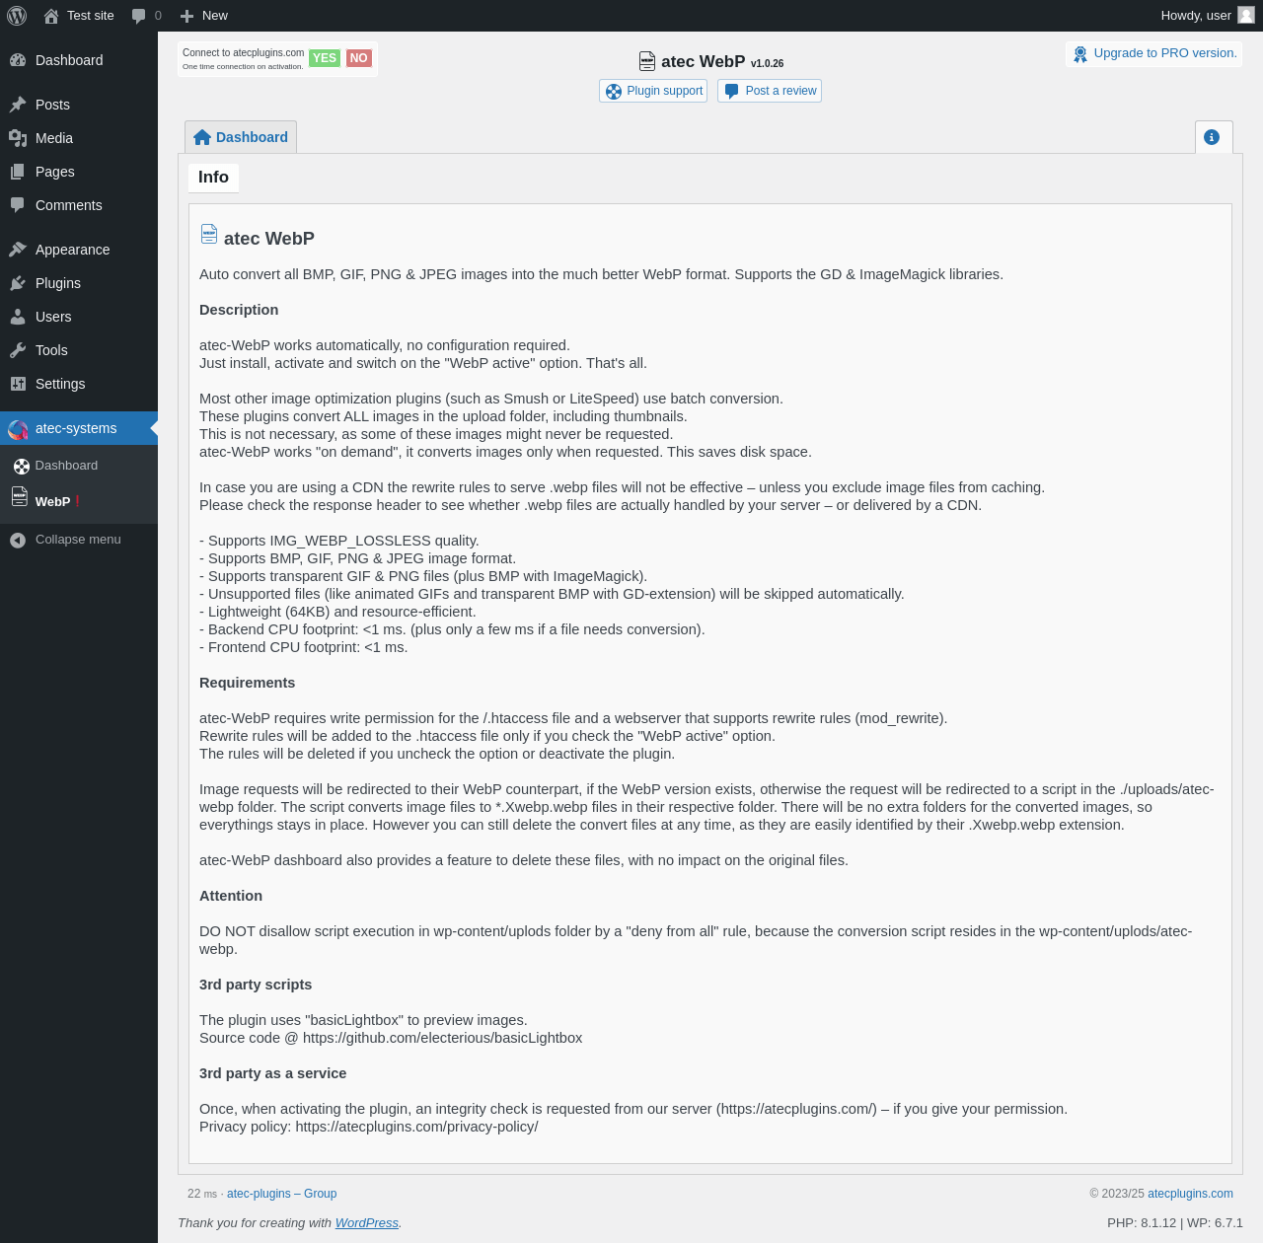Screen dimensions: 1263x1243
Task: Click the Dashboard gauge icon in sidebar
Action: tap(18, 60)
